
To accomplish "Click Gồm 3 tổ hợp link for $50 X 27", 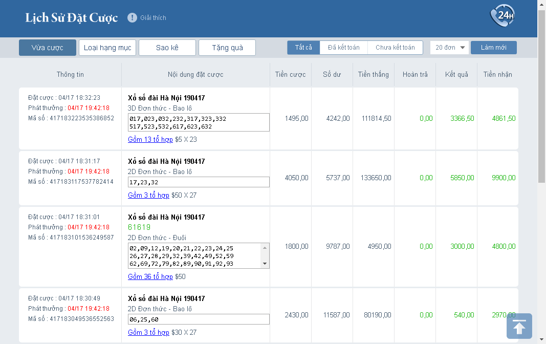I will (148, 195).
